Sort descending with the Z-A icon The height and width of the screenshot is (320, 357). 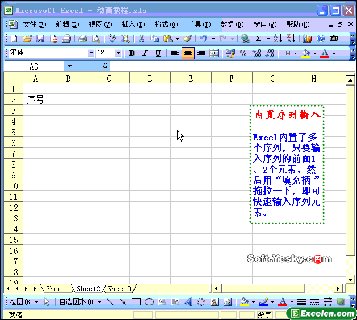pyautogui.click(x=291, y=39)
